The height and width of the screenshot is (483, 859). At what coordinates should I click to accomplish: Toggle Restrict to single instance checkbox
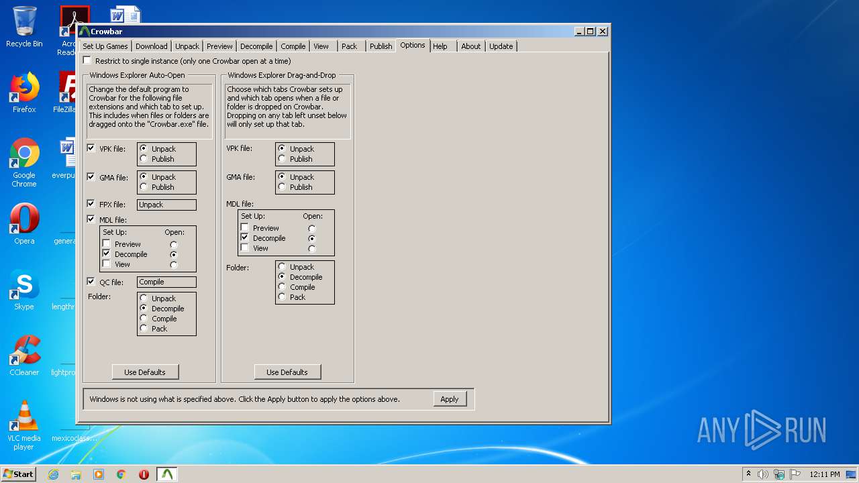click(87, 60)
